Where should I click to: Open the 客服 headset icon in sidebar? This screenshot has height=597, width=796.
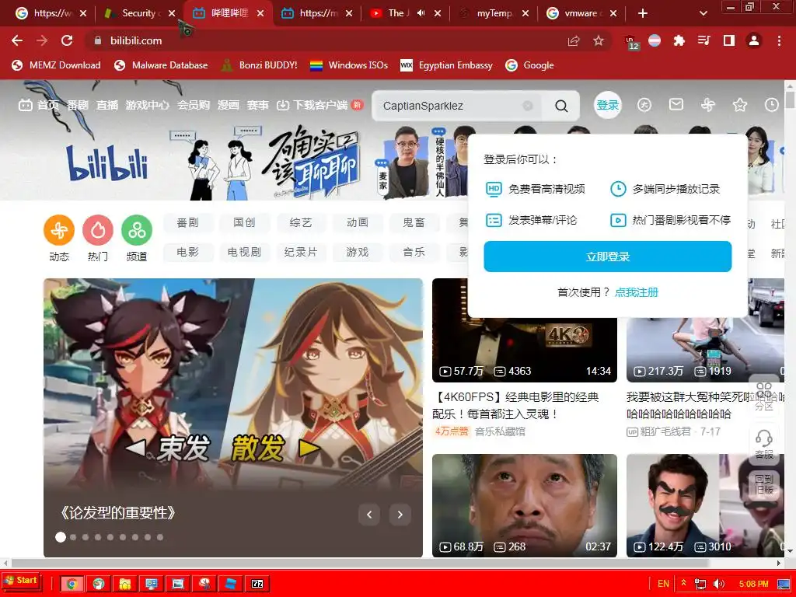tap(764, 445)
